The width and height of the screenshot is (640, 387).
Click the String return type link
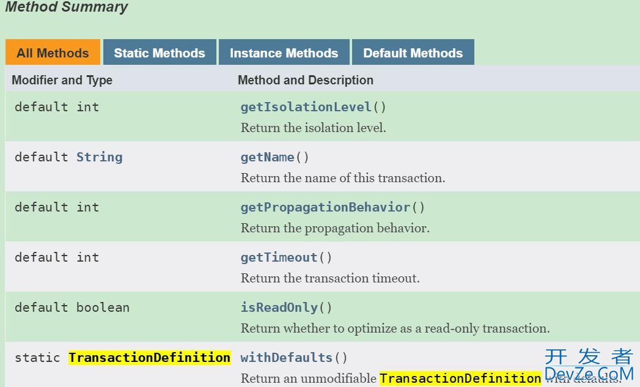point(100,157)
